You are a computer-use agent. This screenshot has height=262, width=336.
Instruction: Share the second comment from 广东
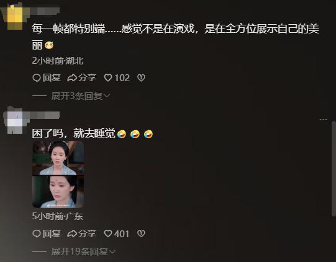tap(81, 234)
